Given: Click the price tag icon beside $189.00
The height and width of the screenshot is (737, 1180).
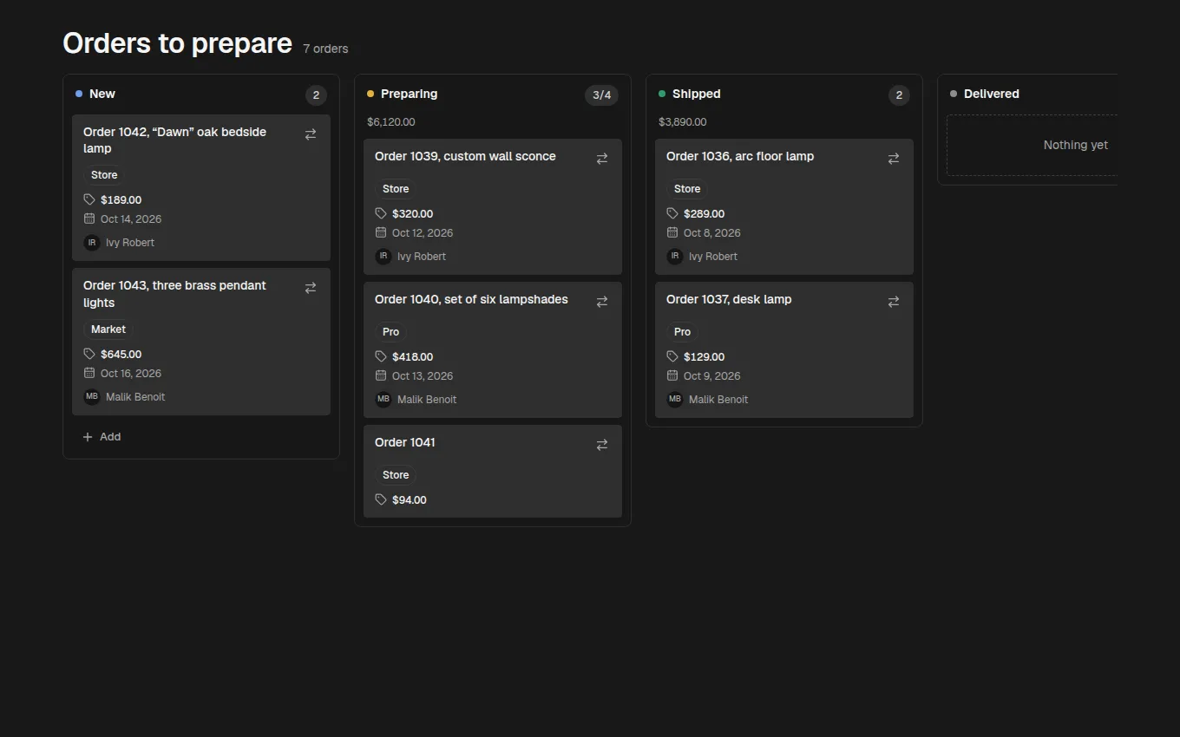Looking at the screenshot, I should coord(89,199).
